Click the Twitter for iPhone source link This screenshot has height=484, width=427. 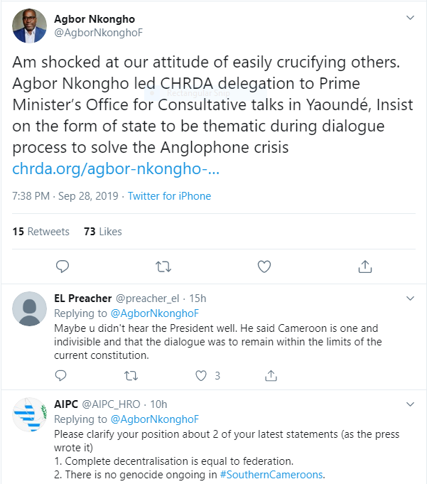pos(169,196)
